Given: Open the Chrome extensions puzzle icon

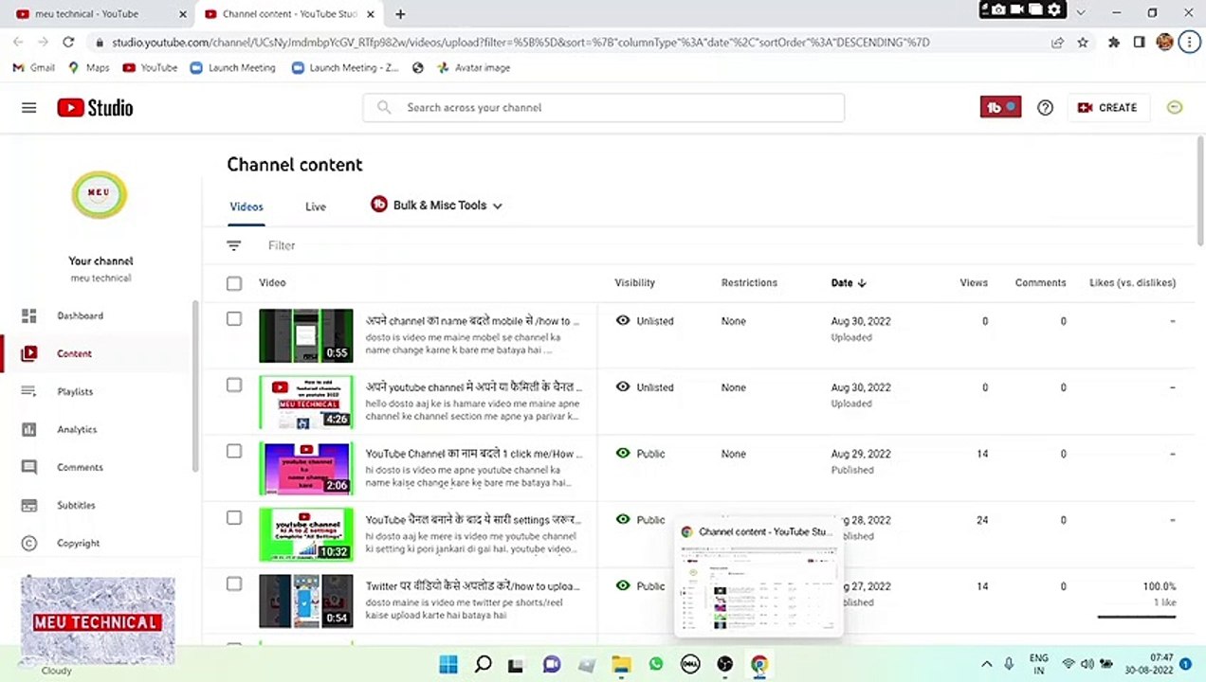Looking at the screenshot, I should click(1114, 43).
